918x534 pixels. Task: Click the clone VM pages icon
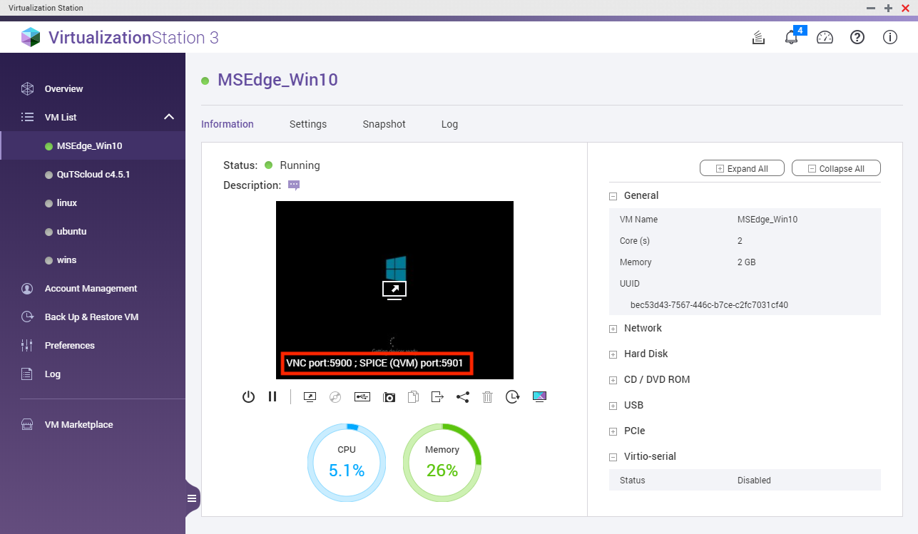[x=413, y=397]
